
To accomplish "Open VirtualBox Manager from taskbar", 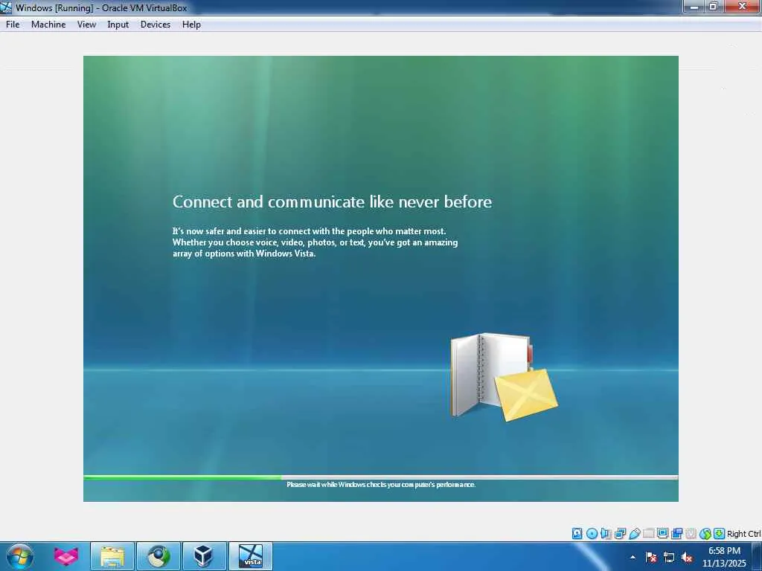I will pos(204,556).
